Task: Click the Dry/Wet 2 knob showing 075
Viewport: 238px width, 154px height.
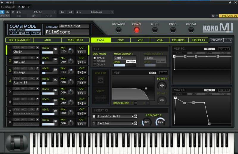Action: [x=160, y=122]
